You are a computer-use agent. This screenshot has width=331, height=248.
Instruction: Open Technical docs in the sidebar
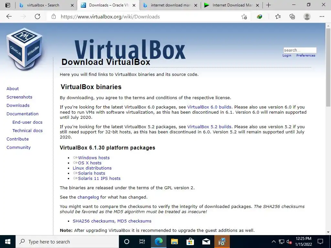(x=27, y=131)
